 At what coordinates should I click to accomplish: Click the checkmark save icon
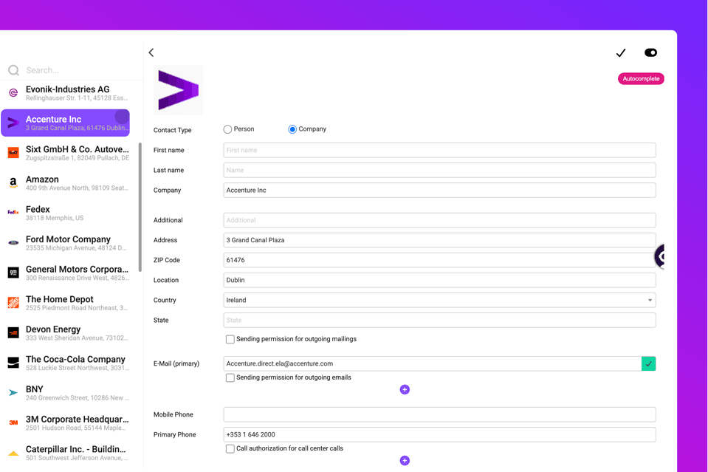[x=621, y=53]
